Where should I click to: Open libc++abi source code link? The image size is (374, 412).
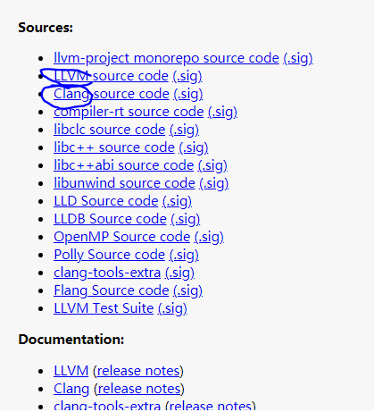(124, 165)
